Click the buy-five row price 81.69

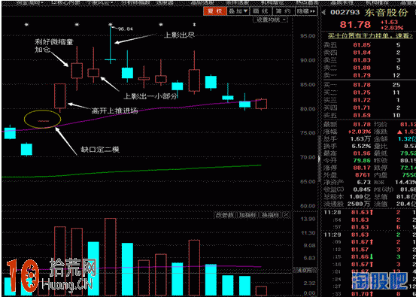[x=362, y=115]
